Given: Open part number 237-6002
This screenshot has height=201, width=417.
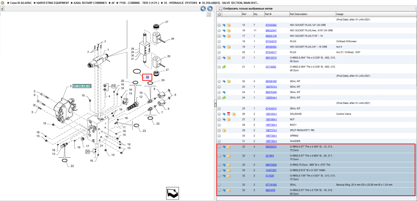Looking at the screenshot, I should point(271,67).
